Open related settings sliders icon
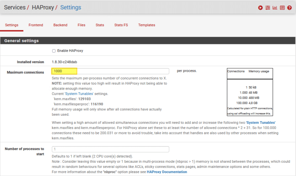 268,8
